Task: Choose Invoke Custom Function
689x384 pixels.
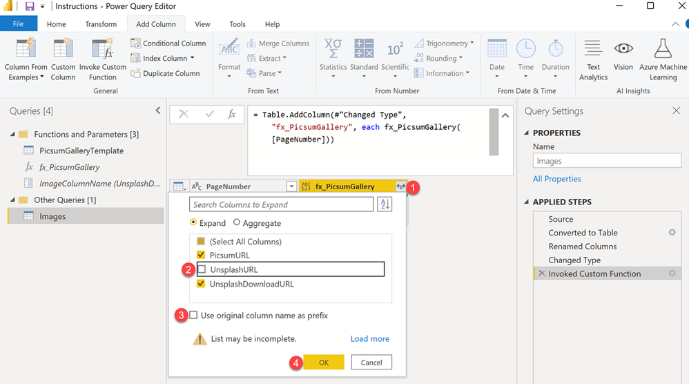Action: [102, 59]
